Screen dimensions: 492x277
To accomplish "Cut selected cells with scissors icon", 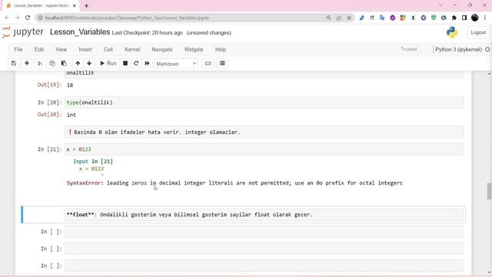I will click(40, 63).
